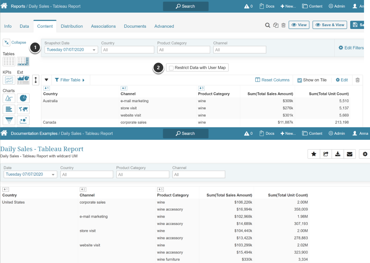
Task: Click the Save & View button
Action: tap(329, 25)
